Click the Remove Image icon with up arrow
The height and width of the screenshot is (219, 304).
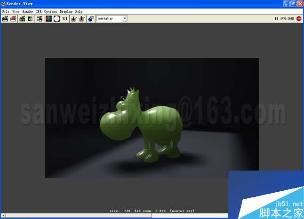(x=82, y=19)
